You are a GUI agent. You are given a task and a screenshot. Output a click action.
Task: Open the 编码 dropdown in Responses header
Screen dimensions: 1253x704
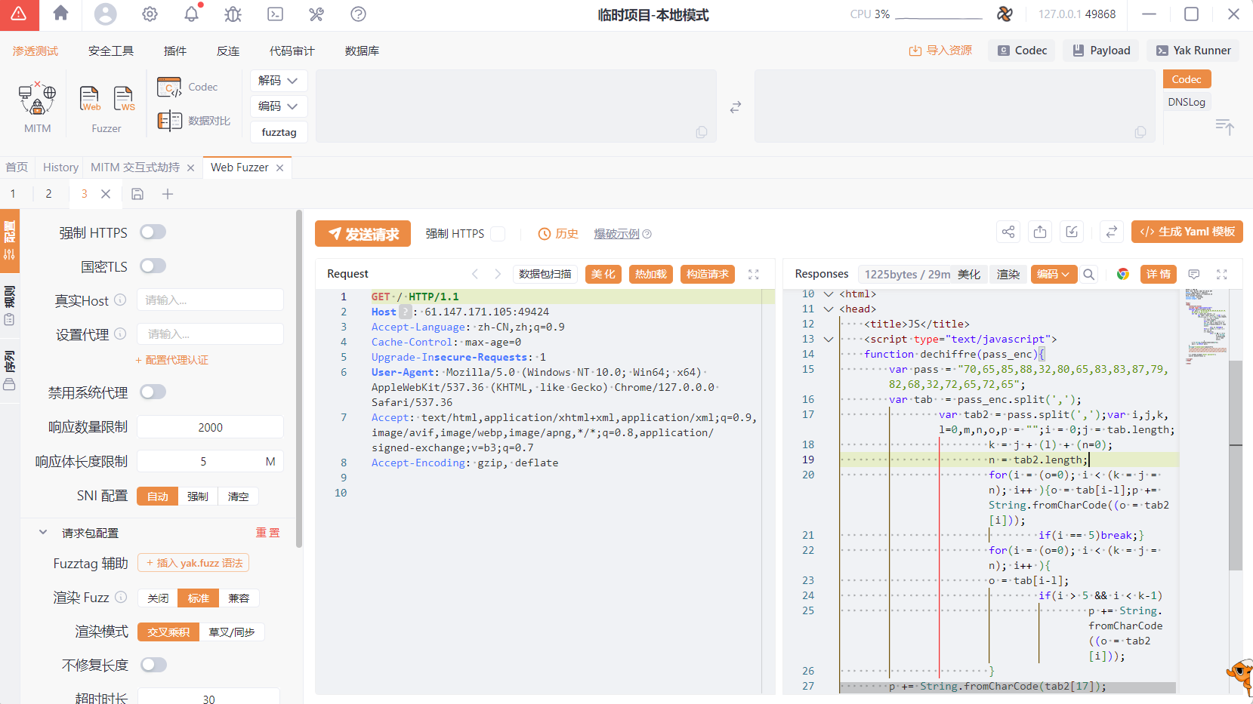tap(1053, 274)
